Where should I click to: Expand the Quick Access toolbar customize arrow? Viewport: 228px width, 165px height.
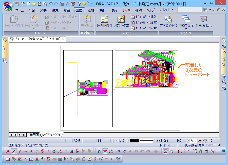click(92, 4)
